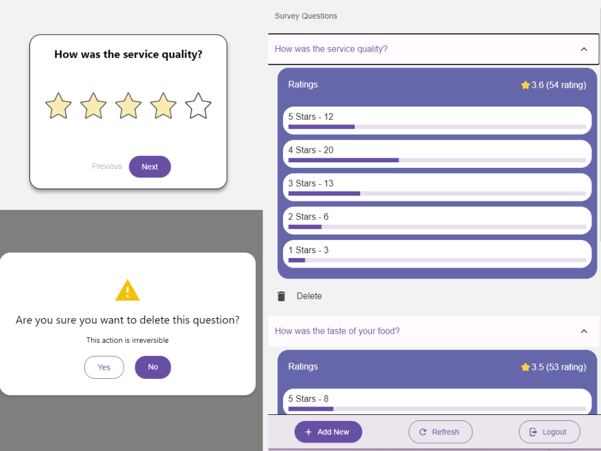Collapse the service quality question via its chevron

point(584,49)
